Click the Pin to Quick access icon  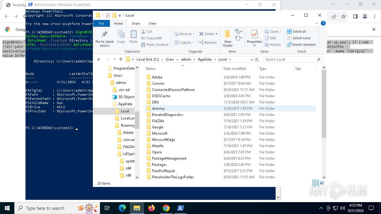[104, 34]
